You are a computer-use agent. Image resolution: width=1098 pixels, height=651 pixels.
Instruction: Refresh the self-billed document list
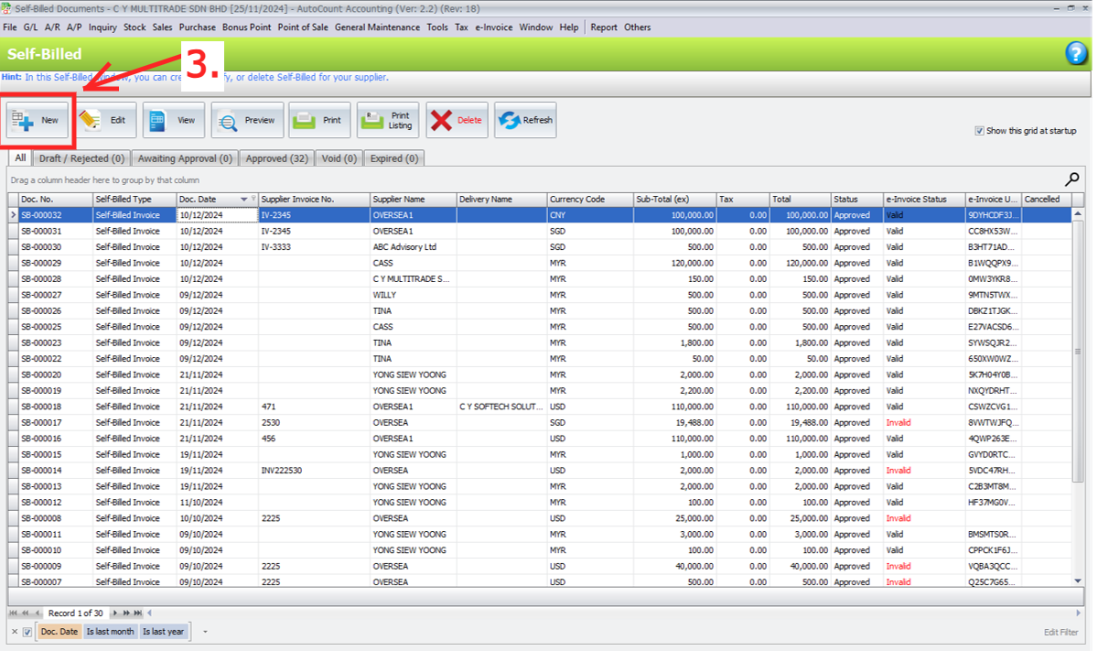[525, 120]
